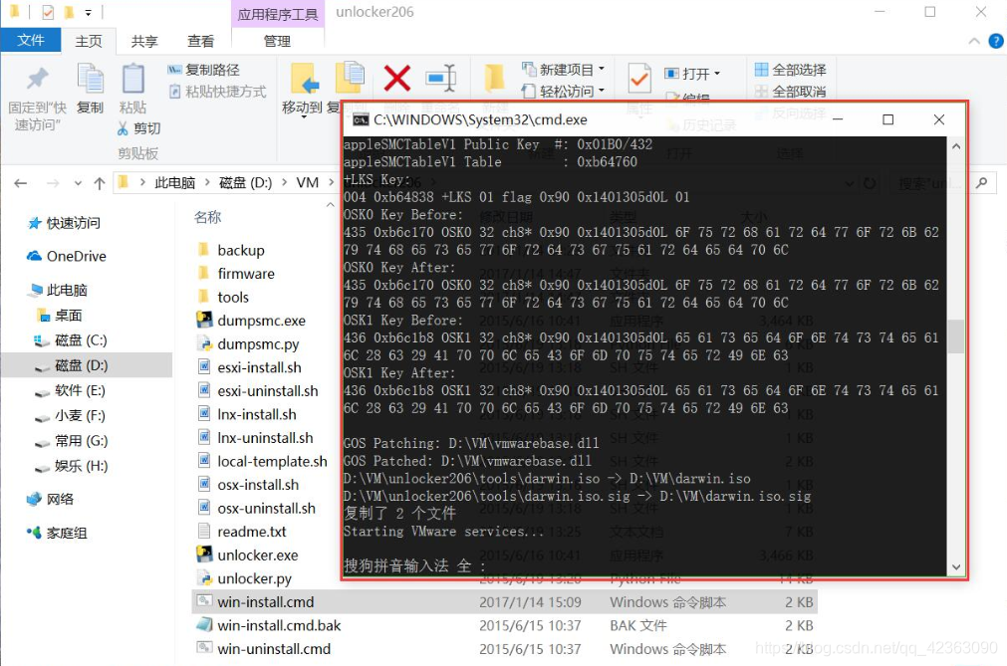Select drive 软件 (E:) in sidebar
Screen dimensions: 1007x666
tap(70, 390)
